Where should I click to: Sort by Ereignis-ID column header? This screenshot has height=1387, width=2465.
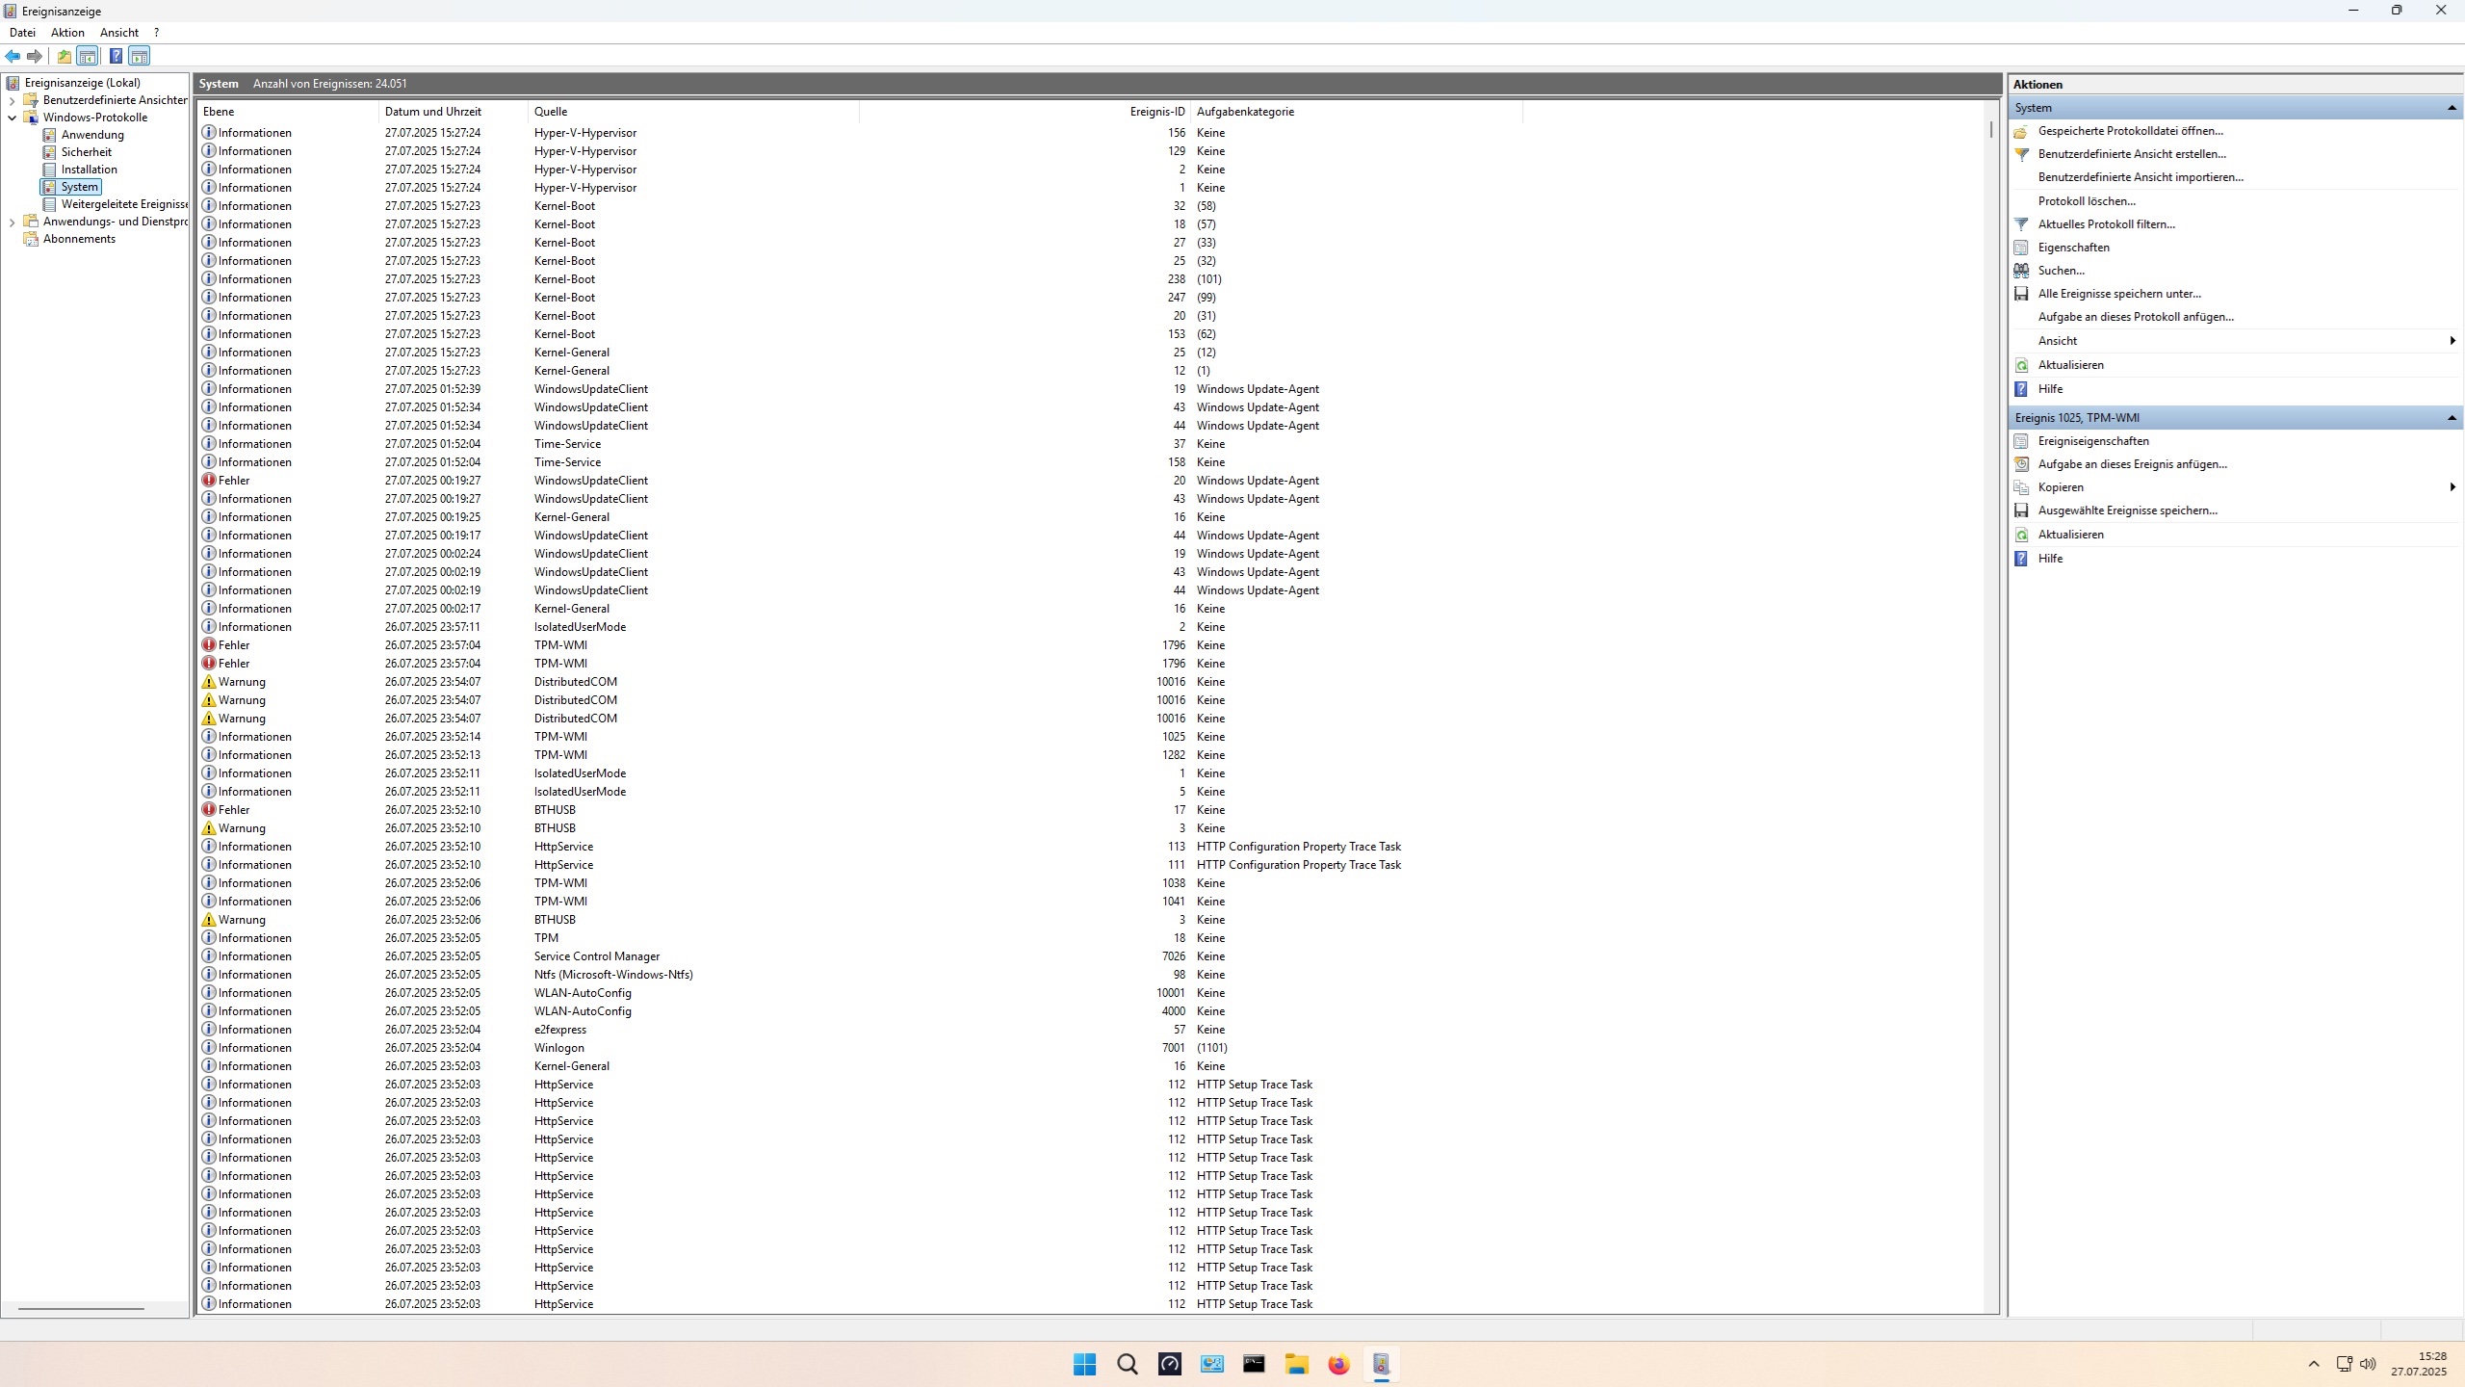tap(1156, 112)
